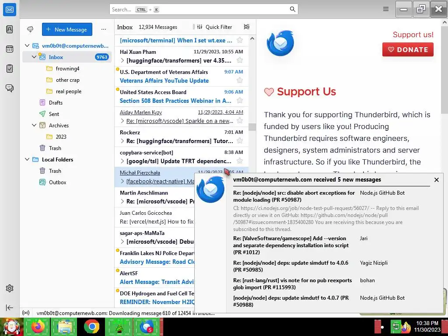Image resolution: width=448 pixels, height=336 pixels.
Task: Star the Rockerz message
Action: coord(240,140)
